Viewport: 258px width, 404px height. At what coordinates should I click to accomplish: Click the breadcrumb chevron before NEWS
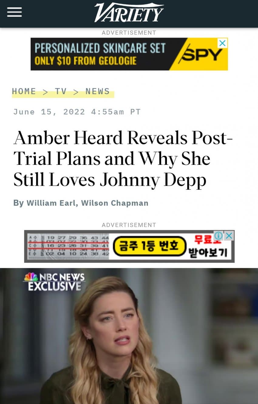(76, 92)
